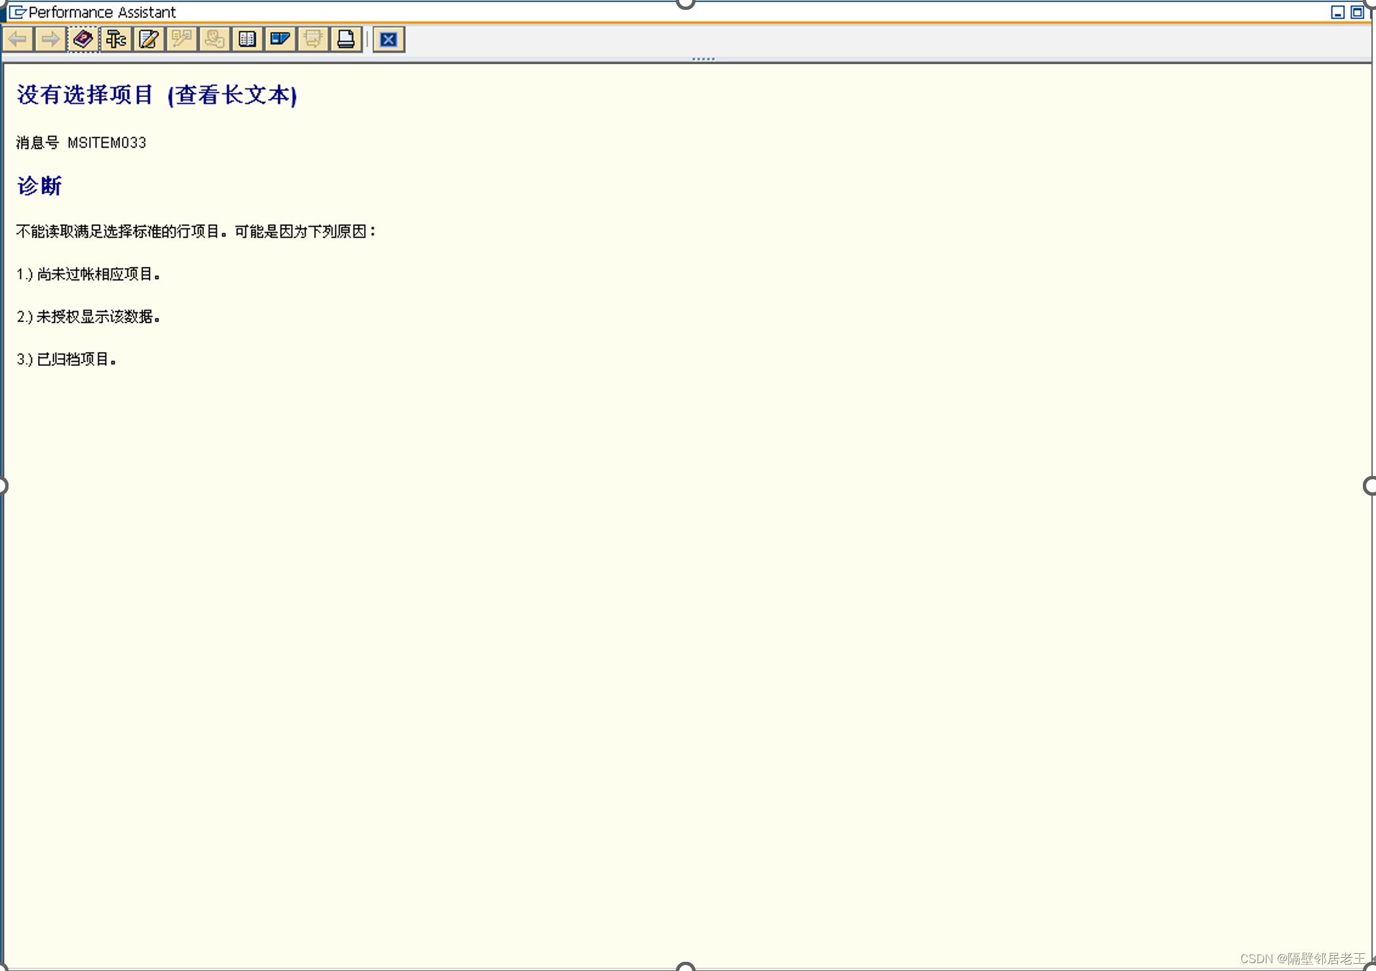Screen dimensions: 1376x971
Task: Maximize the Performance Assistant window
Action: click(x=1357, y=12)
